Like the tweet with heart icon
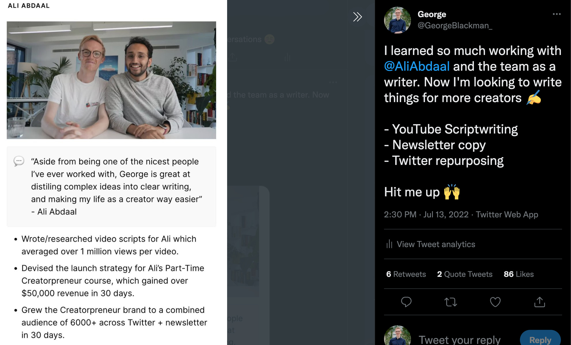The height and width of the screenshot is (345, 571). (x=495, y=302)
